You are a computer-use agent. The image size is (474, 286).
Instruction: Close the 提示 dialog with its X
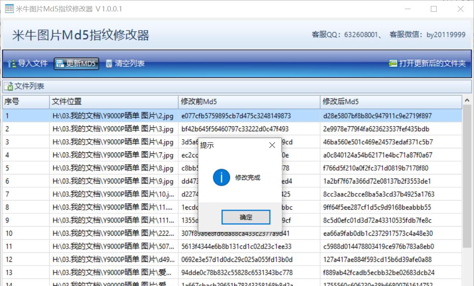click(x=272, y=145)
